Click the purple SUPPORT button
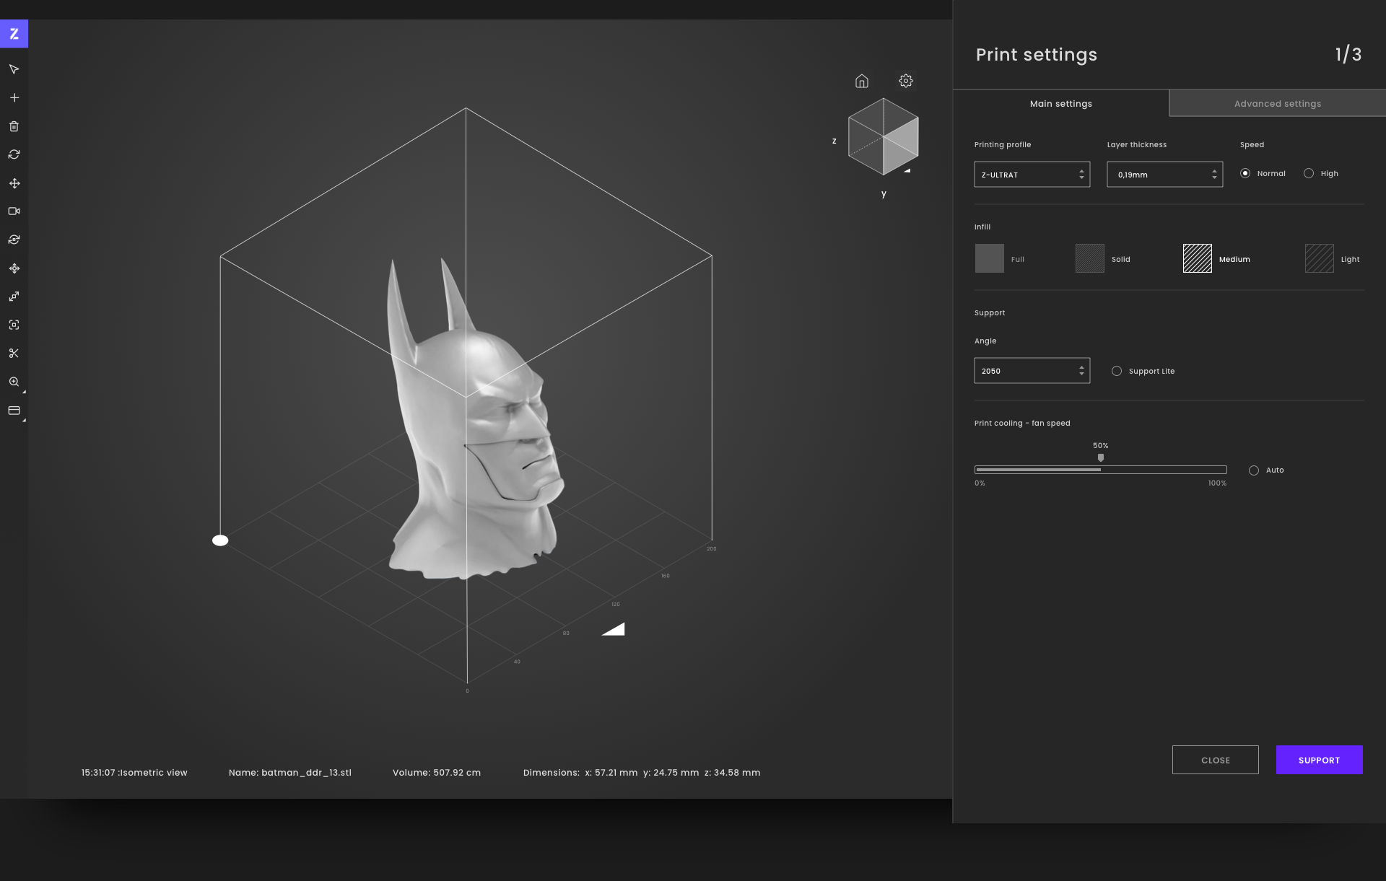The width and height of the screenshot is (1386, 881). tap(1319, 760)
